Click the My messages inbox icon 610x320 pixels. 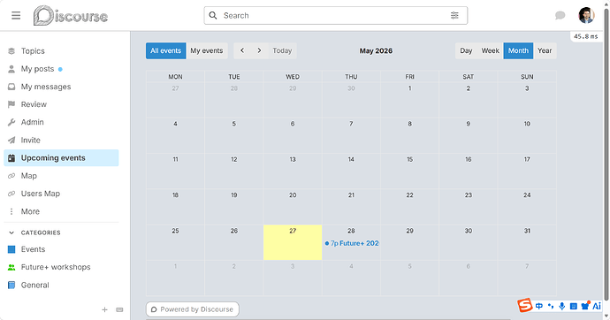pyautogui.click(x=11, y=87)
